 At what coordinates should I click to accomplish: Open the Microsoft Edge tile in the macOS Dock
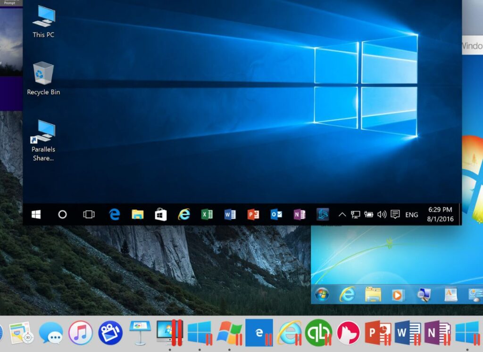pyautogui.click(x=259, y=333)
